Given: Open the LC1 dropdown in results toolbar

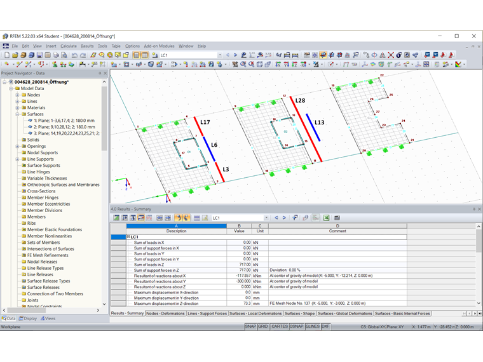Looking at the screenshot, I should coord(266,218).
